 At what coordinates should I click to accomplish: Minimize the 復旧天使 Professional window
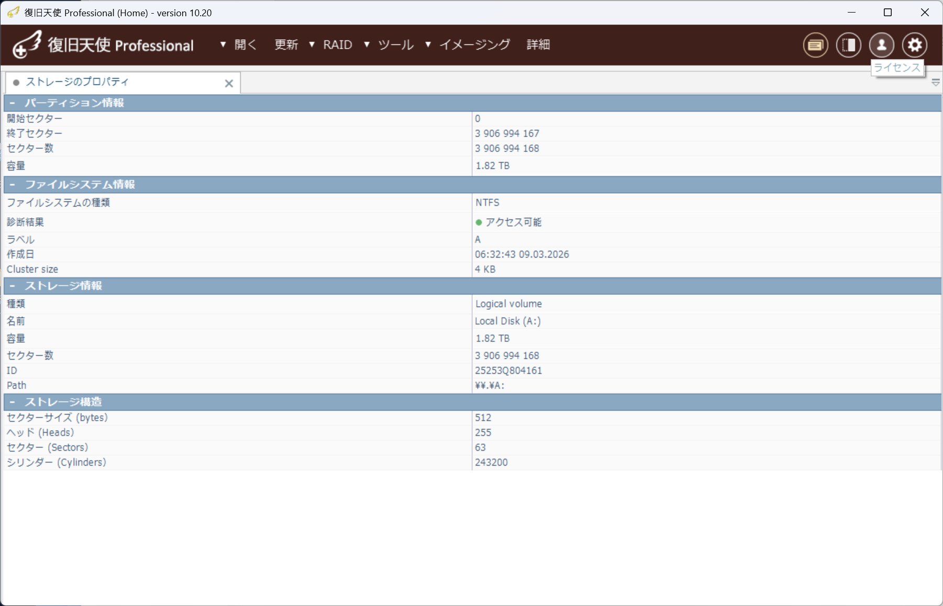coord(852,13)
